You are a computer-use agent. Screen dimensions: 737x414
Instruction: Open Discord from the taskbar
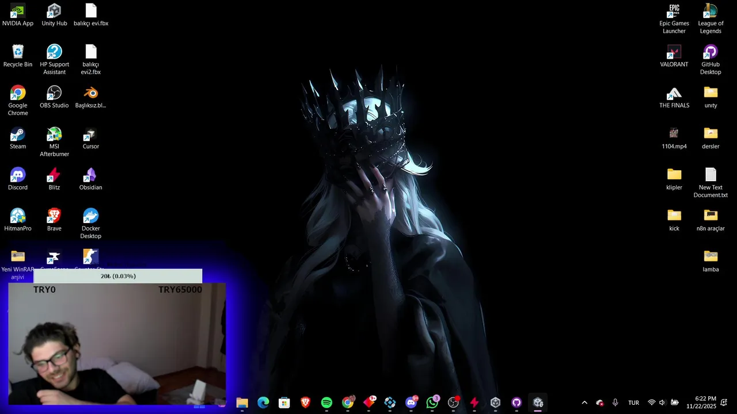tap(411, 402)
